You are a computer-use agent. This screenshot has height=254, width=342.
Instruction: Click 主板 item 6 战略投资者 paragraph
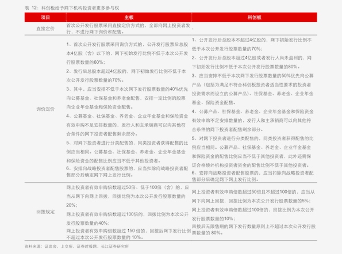[x=127, y=172]
